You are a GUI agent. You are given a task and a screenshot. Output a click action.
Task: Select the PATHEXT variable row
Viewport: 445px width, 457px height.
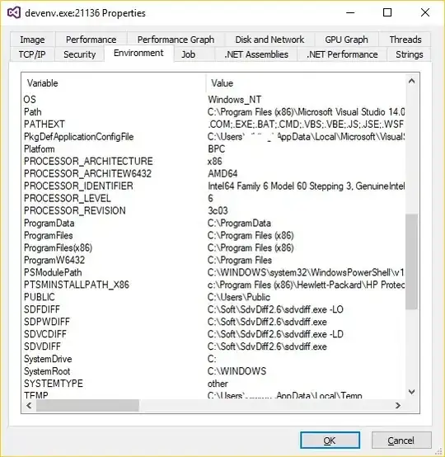[213, 125]
